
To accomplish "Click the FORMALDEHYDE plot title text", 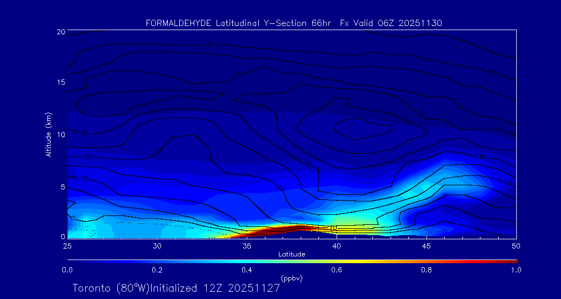I will click(293, 23).
